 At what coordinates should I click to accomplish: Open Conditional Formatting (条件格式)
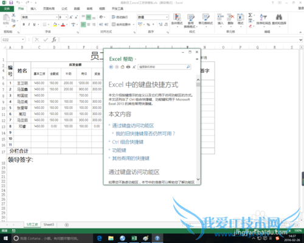pyautogui.click(x=177, y=20)
